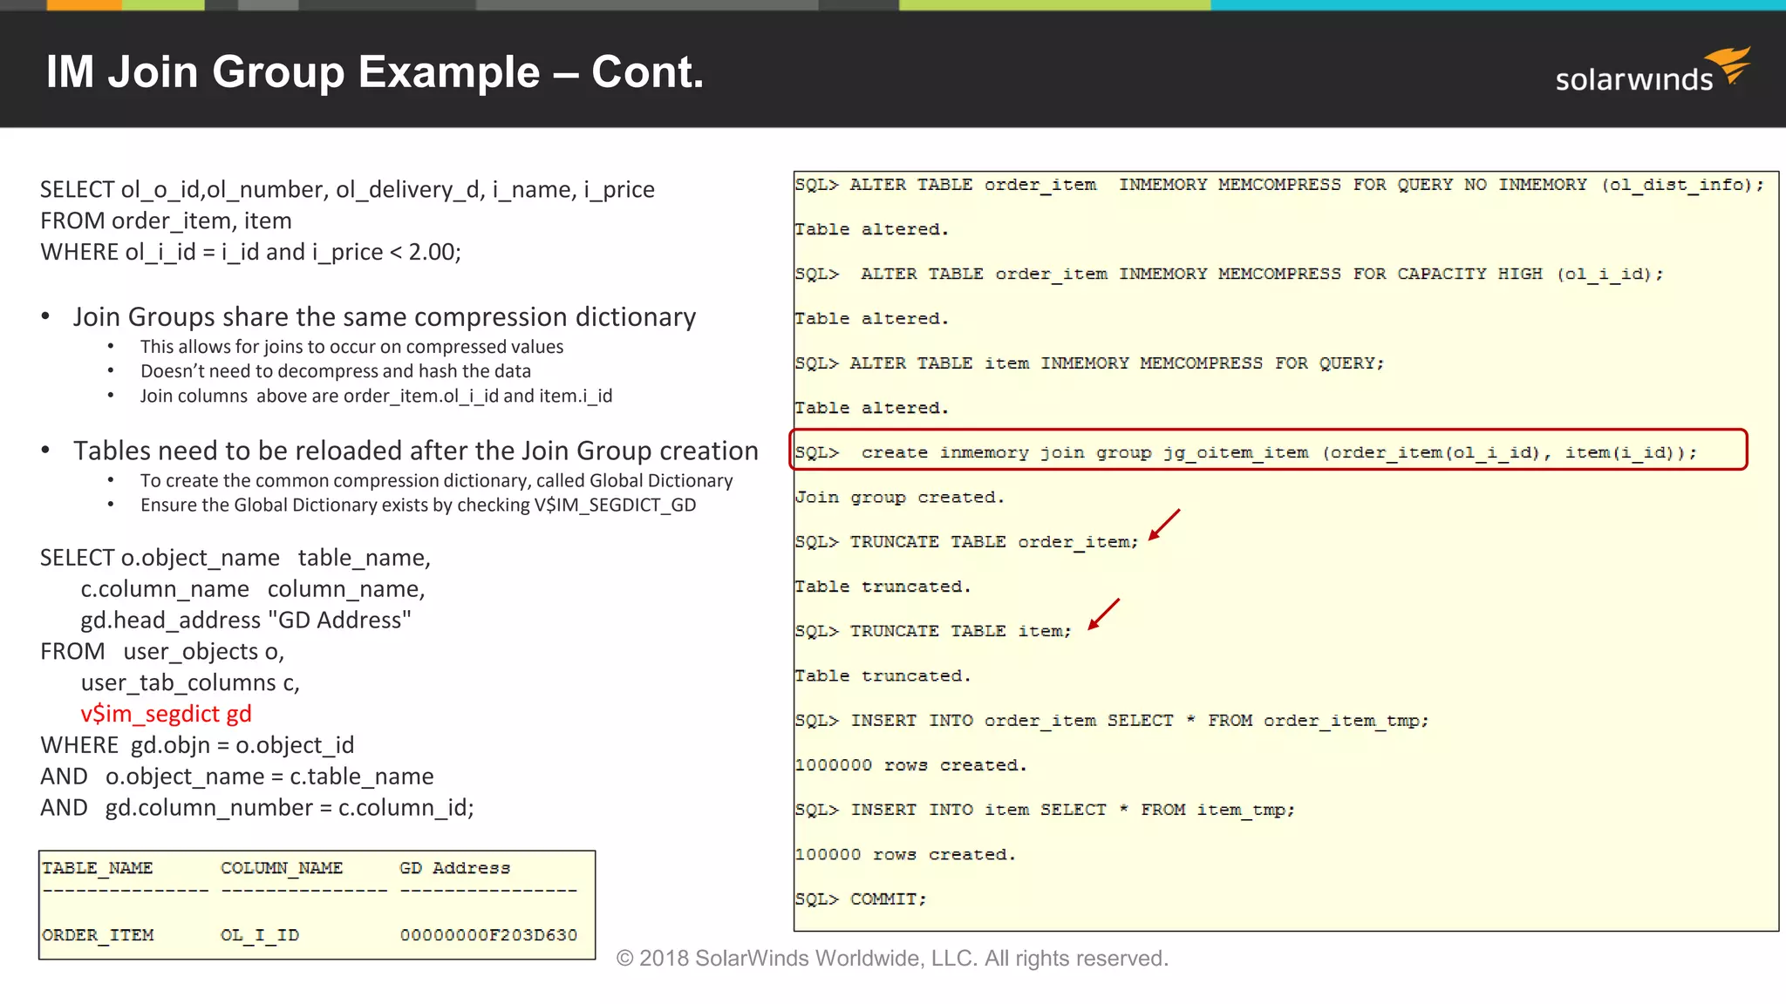The height and width of the screenshot is (1004, 1786).
Task: Click 'ALTER TABLE order_item ... FOR CAPACITY HIGH (ol_i_id);' line
Action: (1230, 274)
